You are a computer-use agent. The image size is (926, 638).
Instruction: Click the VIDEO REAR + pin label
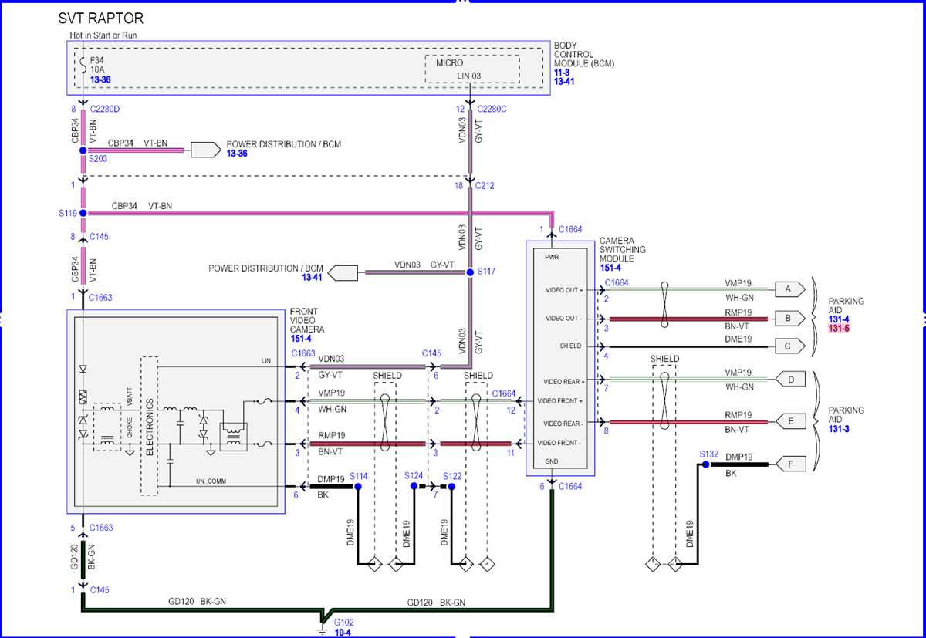[565, 381]
